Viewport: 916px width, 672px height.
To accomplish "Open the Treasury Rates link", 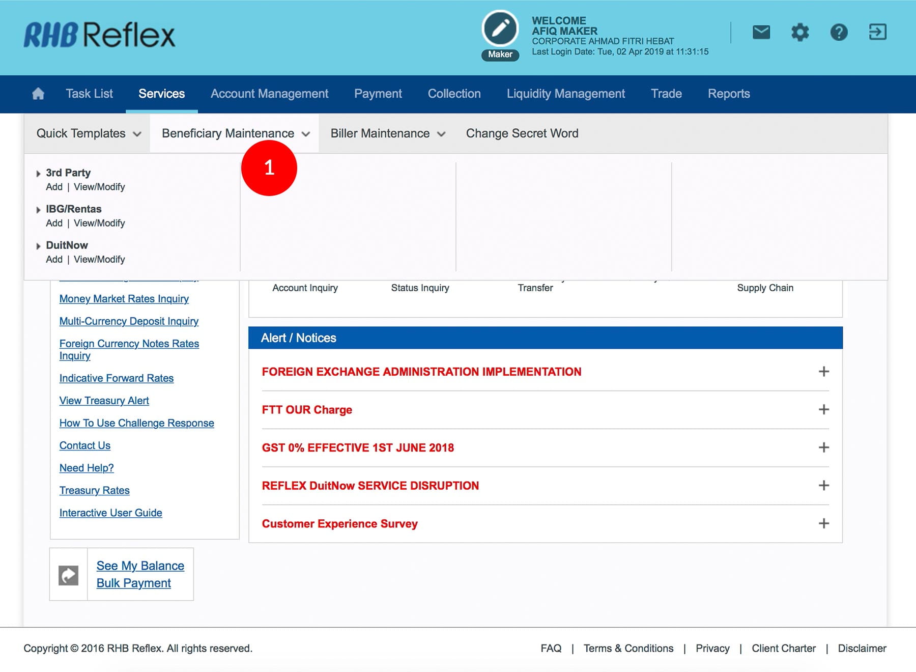I will coord(94,490).
